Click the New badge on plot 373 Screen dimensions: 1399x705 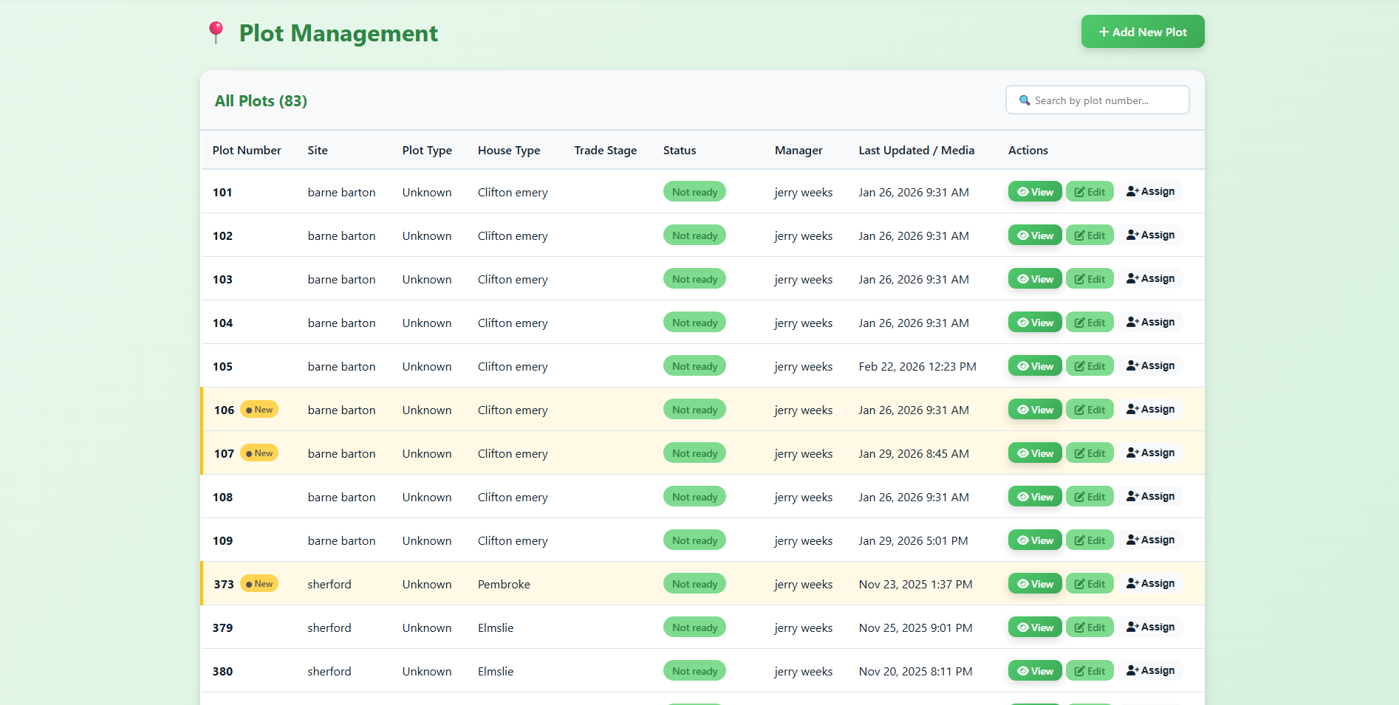pyautogui.click(x=259, y=584)
